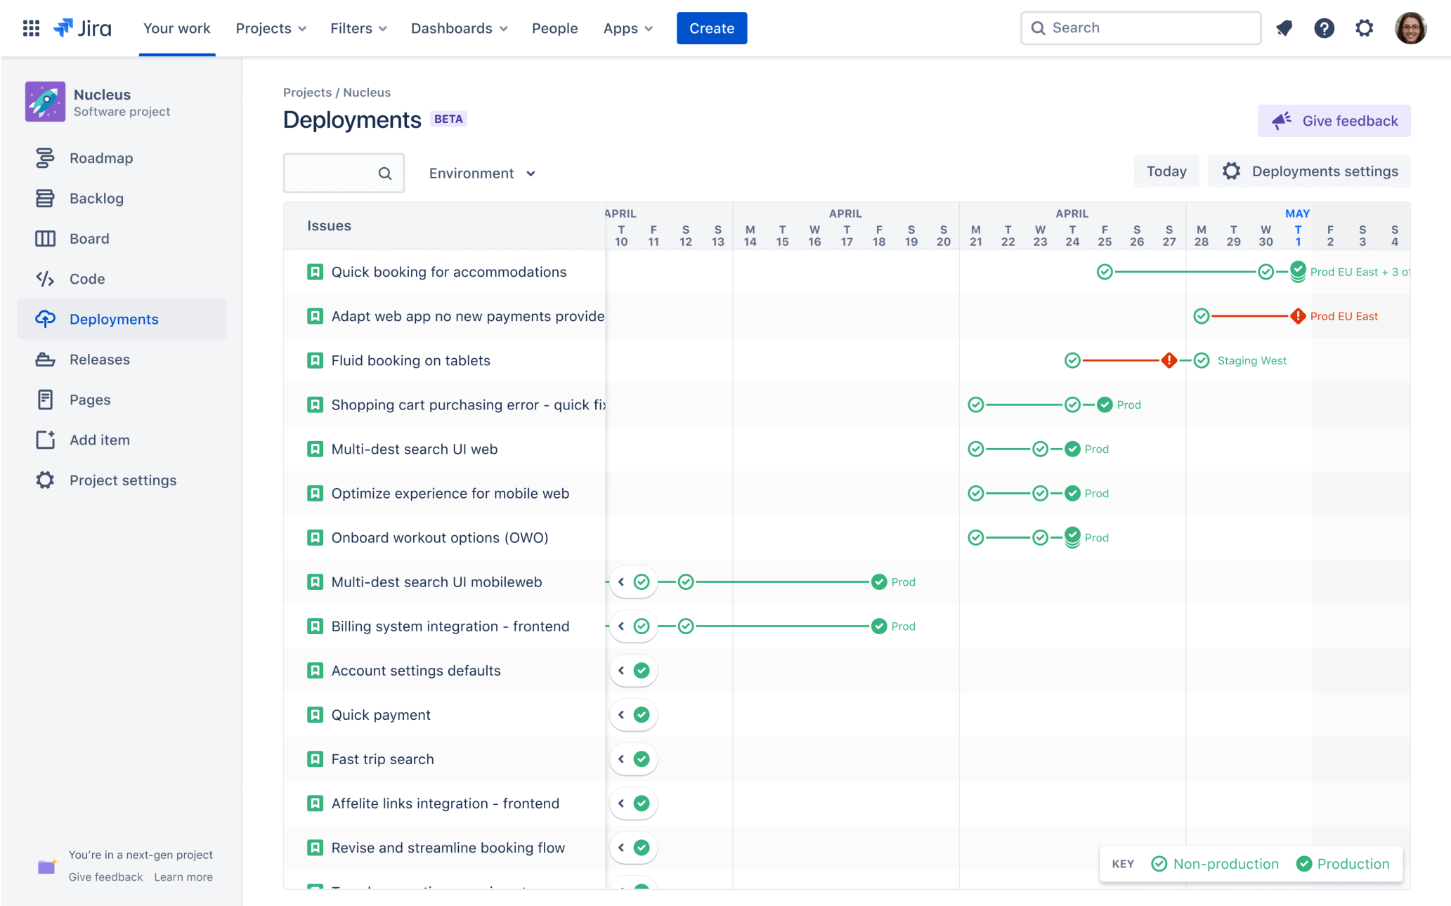Click the Board icon in sidebar
The image size is (1451, 906).
click(44, 238)
